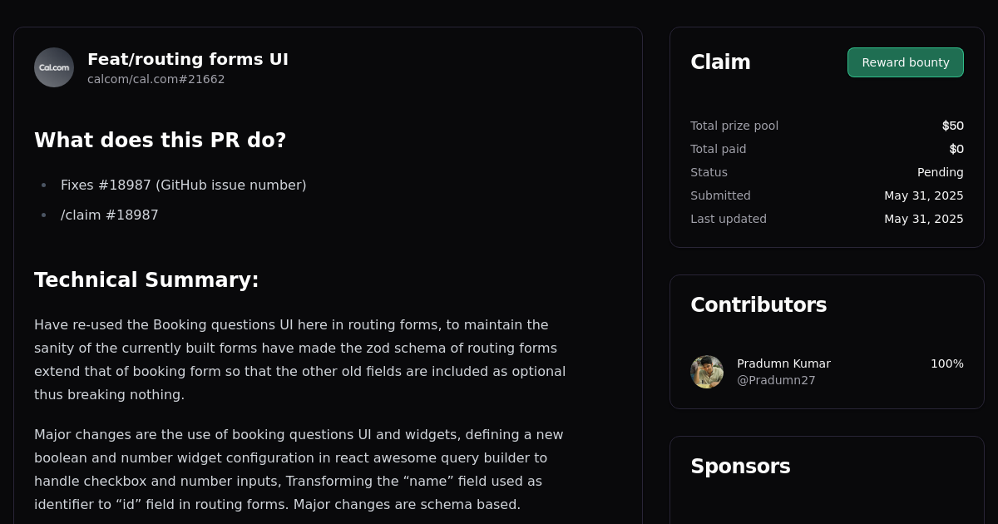Click the $0 total paid value
This screenshot has width=998, height=524.
[957, 149]
